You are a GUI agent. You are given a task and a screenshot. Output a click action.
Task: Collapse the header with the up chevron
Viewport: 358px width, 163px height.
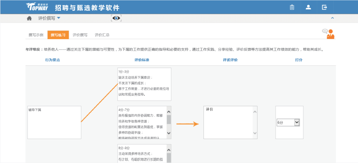point(332,18)
